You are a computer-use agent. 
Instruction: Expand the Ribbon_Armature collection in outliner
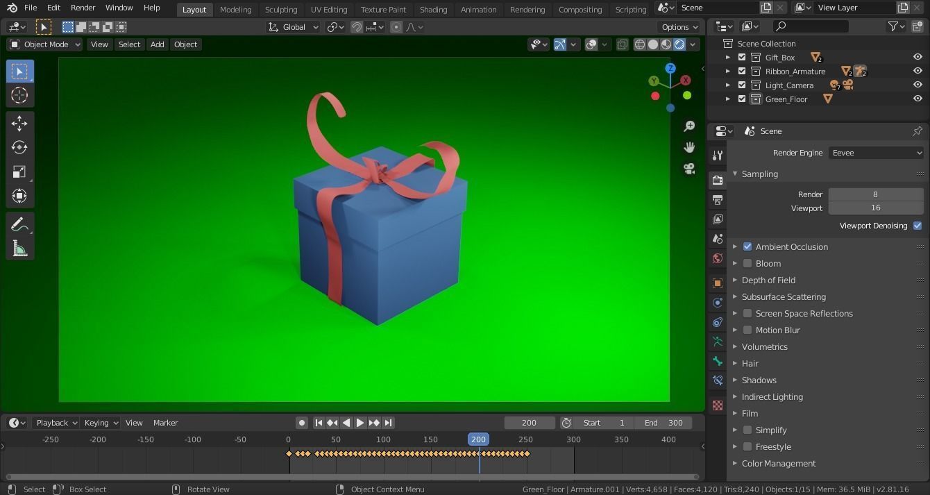(x=728, y=72)
